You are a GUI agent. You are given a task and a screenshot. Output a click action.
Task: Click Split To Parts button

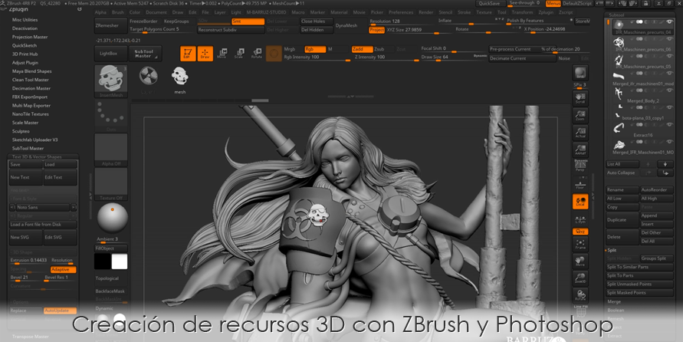tap(640, 276)
